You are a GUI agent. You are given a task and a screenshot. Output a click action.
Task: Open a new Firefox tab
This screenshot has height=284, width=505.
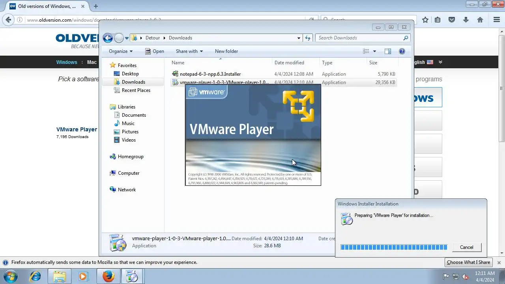[95, 6]
